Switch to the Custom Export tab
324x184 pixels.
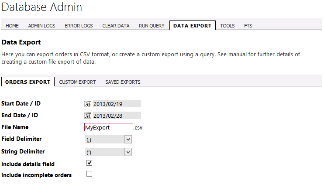[x=77, y=82]
